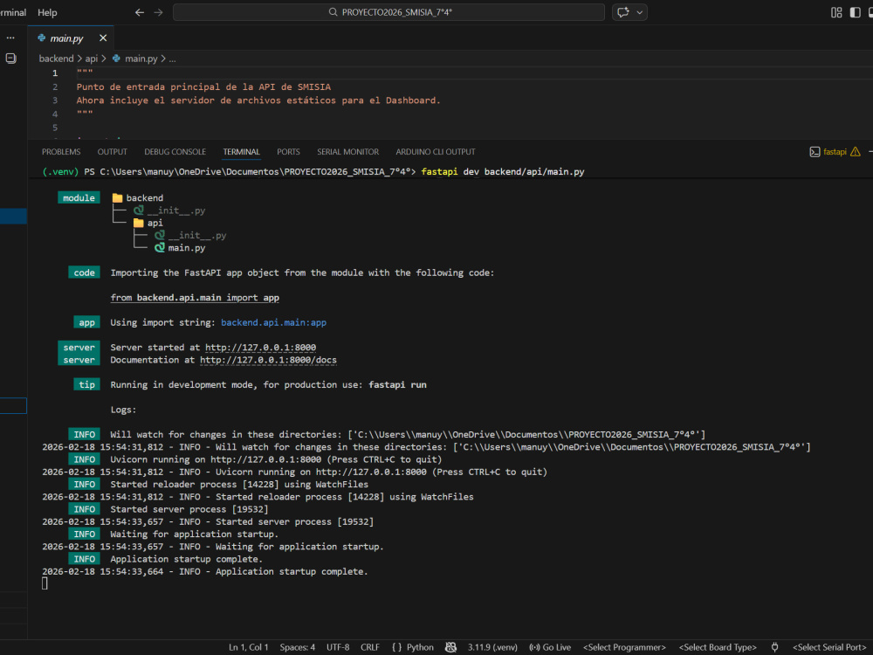Change encoding via UTF-8
Image resolution: width=873 pixels, height=655 pixels.
[x=338, y=647]
